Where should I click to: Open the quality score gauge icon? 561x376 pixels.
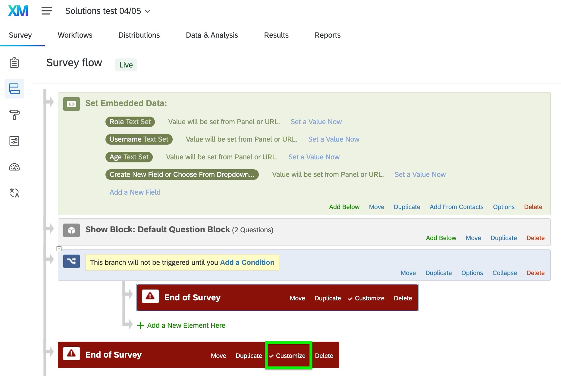14,167
